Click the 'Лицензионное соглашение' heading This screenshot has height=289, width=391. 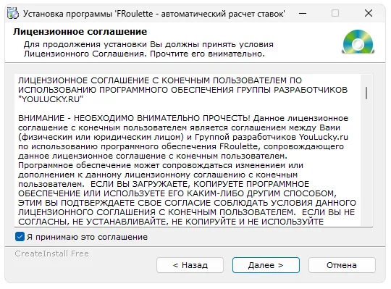tap(80, 32)
